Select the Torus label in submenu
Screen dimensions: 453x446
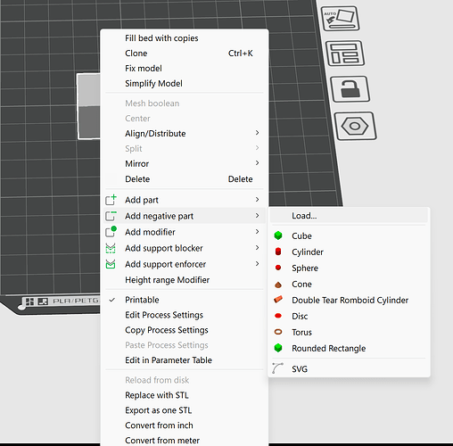click(301, 332)
